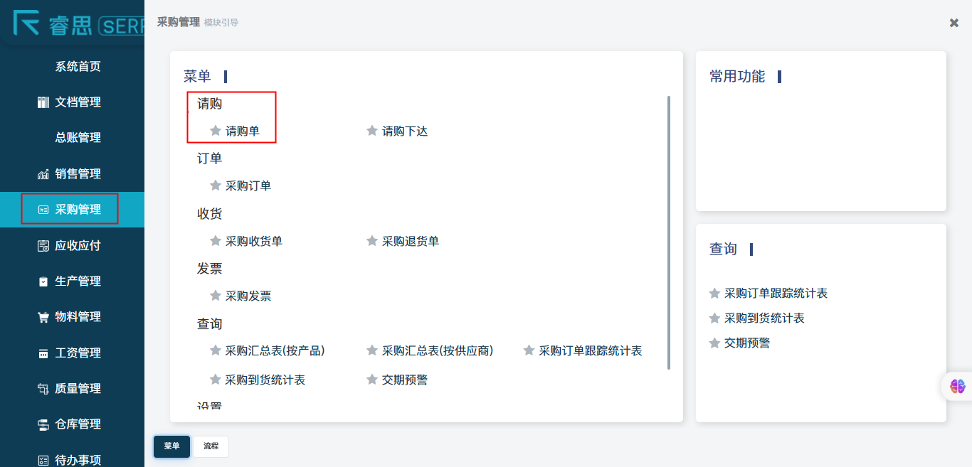Click the 应收应付 sidebar icon
The height and width of the screenshot is (467, 972).
43,246
